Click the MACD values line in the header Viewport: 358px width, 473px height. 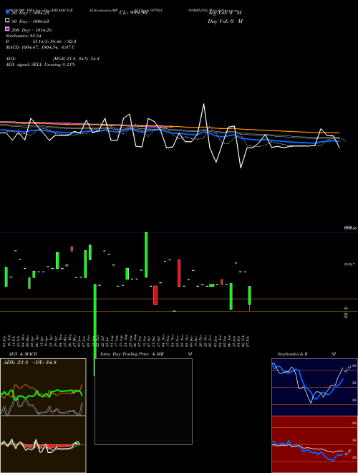tap(40, 47)
